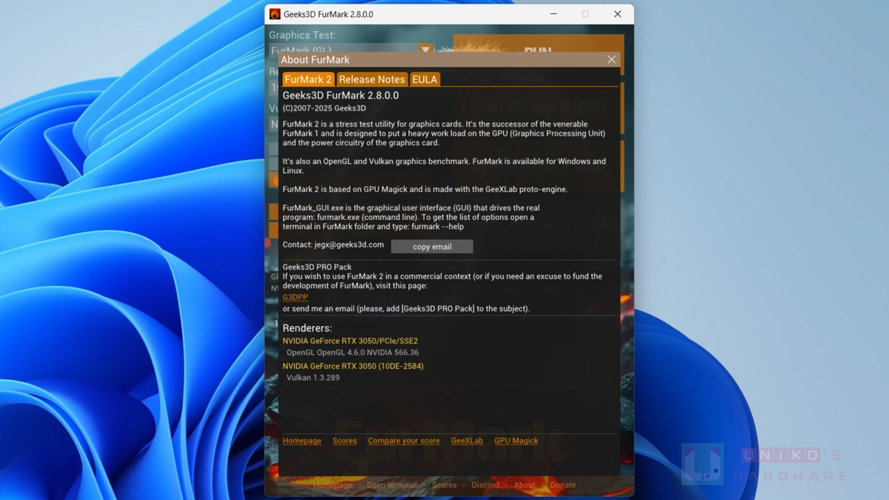
Task: Click the copy email button
Action: pyautogui.click(x=432, y=247)
